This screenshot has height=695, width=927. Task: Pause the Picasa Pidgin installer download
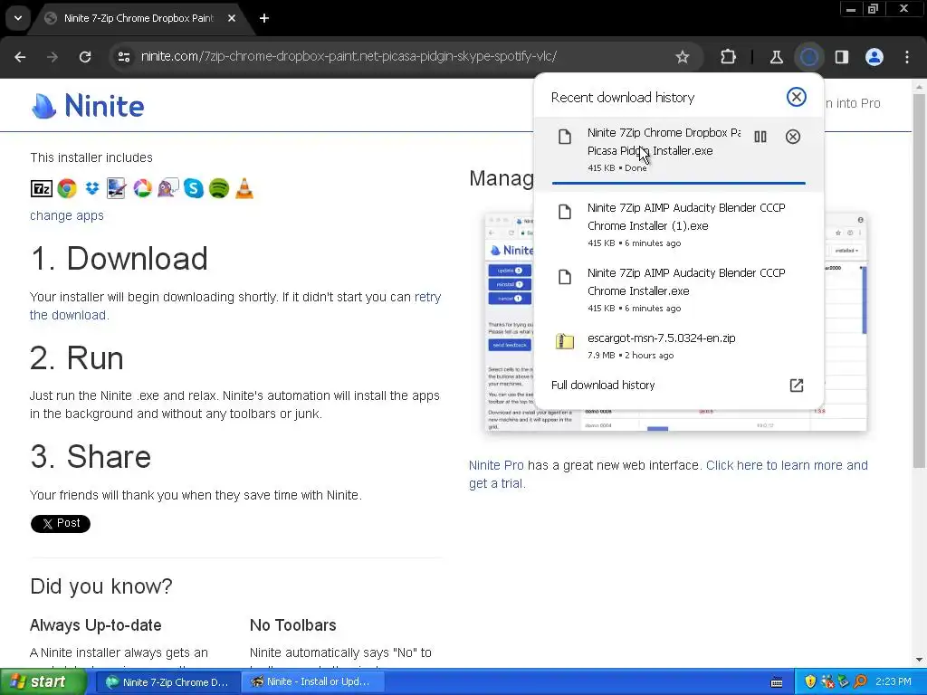point(760,137)
